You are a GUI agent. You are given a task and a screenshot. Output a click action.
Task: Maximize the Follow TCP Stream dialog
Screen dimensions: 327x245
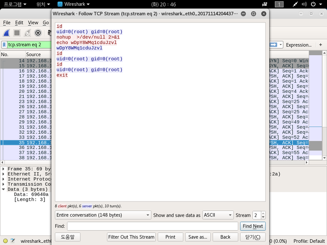(x=253, y=14)
